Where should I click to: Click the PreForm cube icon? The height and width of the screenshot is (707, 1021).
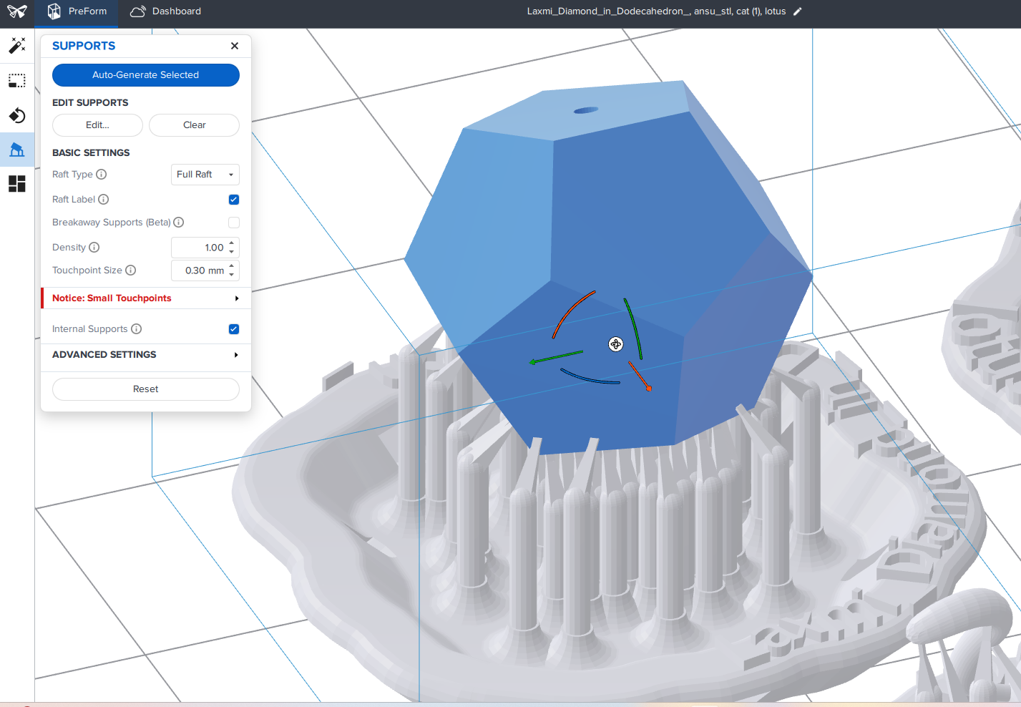[x=54, y=11]
